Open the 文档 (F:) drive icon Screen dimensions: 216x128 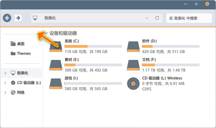coord(133,65)
